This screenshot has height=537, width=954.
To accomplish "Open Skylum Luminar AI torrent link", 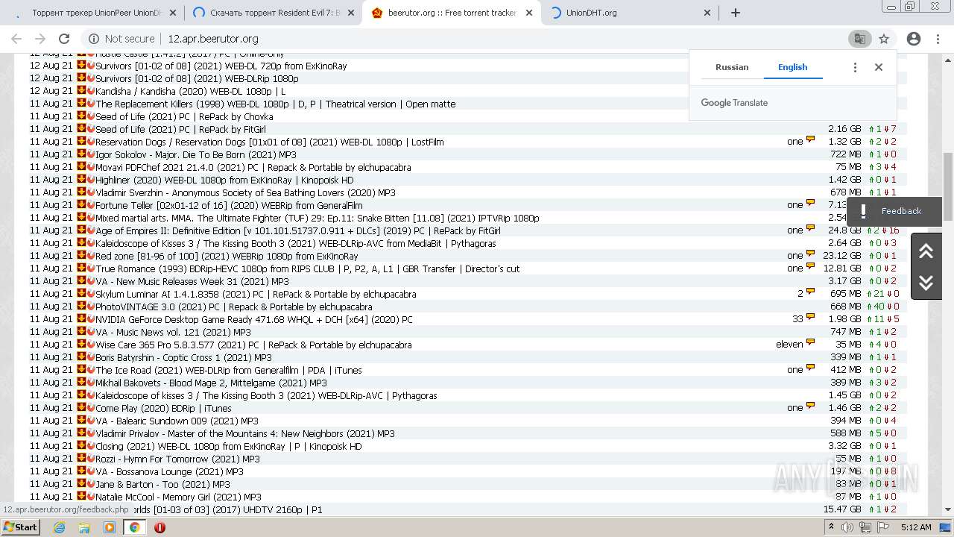I will coord(256,294).
